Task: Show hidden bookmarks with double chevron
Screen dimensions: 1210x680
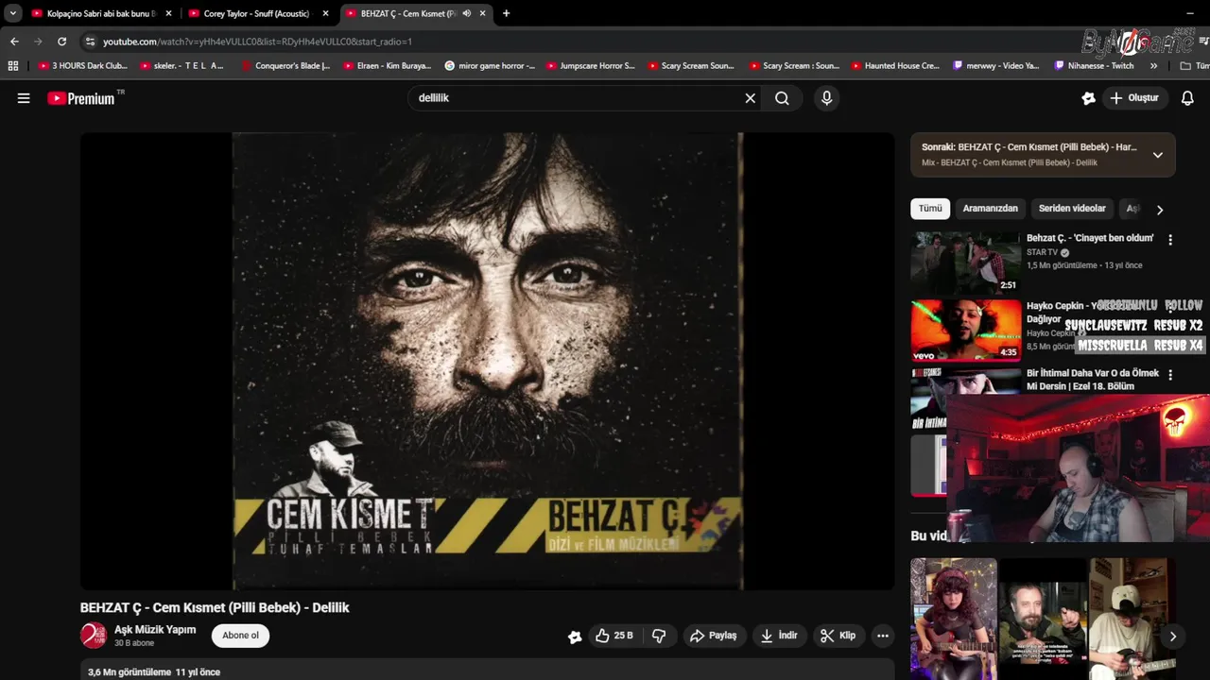Action: pos(1153,66)
